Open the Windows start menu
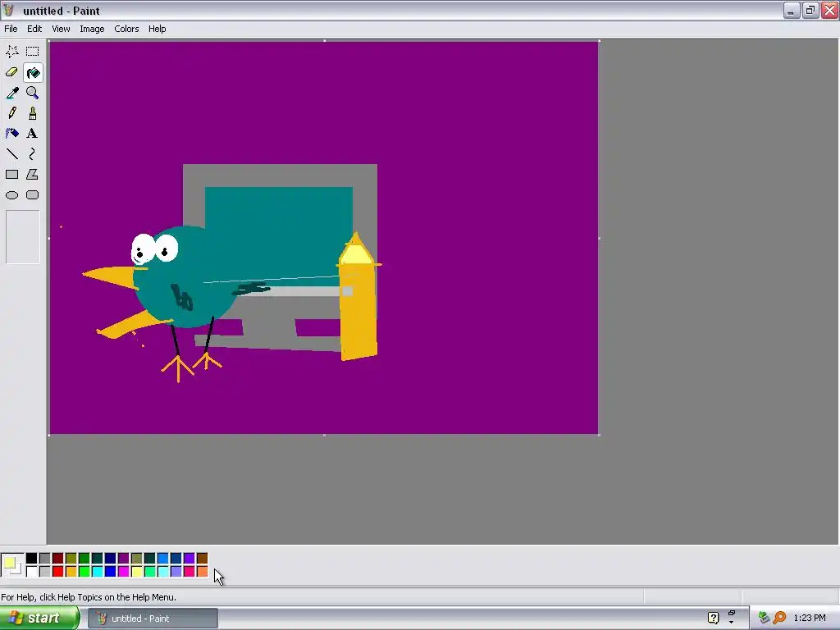The image size is (840, 630). (39, 618)
